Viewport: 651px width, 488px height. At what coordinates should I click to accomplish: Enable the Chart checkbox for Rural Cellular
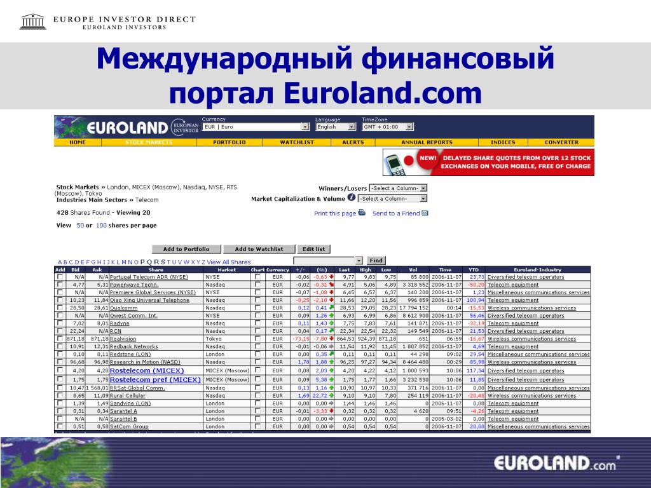click(258, 395)
